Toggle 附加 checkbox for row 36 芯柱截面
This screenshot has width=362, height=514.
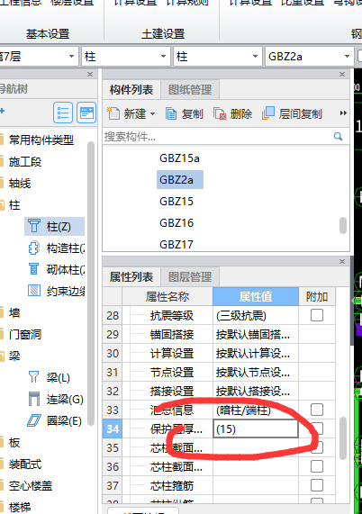(317, 466)
